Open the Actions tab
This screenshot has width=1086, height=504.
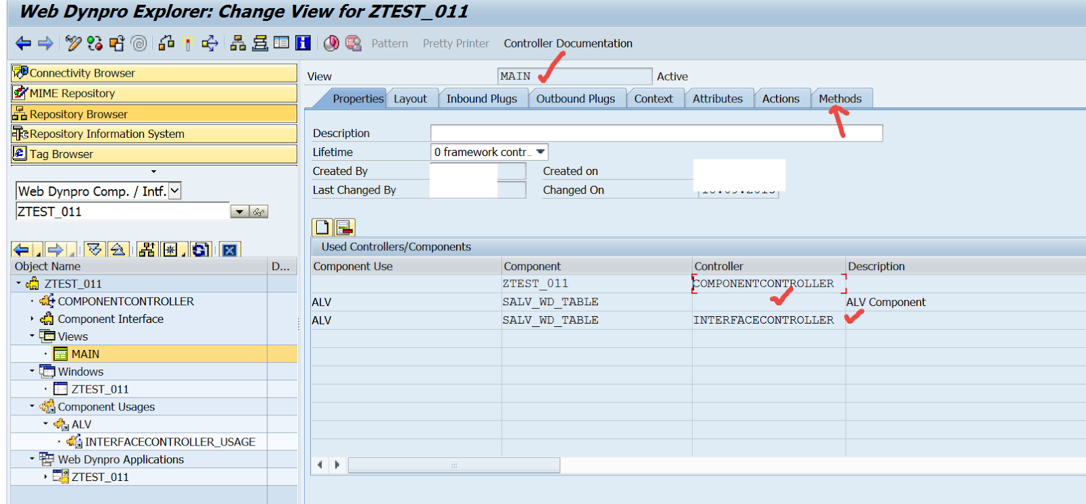(781, 99)
